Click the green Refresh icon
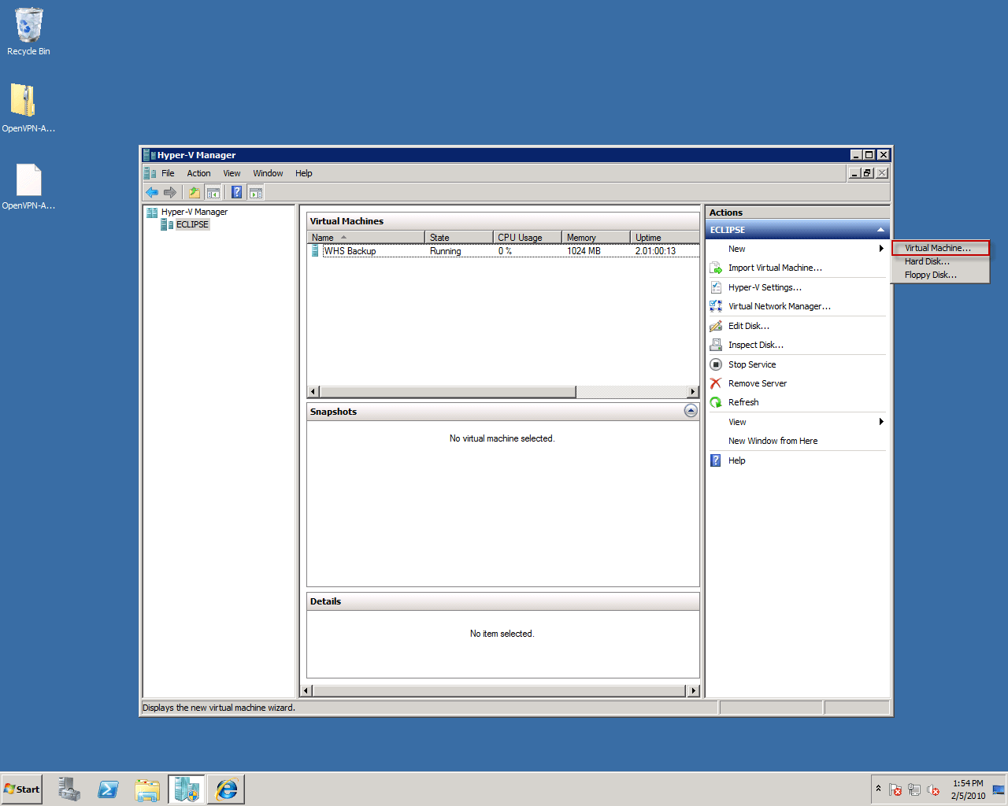This screenshot has width=1008, height=806. pos(716,402)
